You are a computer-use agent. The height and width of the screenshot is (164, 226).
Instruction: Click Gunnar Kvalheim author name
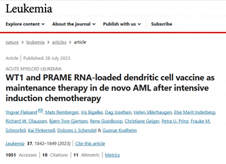[120, 130]
